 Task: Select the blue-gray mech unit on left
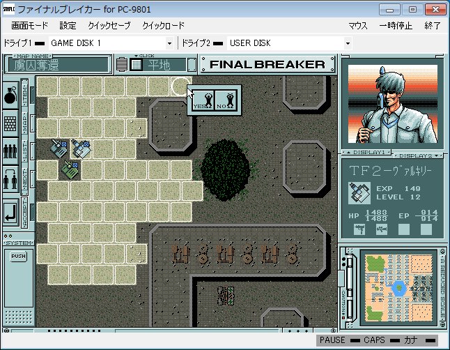click(59, 149)
